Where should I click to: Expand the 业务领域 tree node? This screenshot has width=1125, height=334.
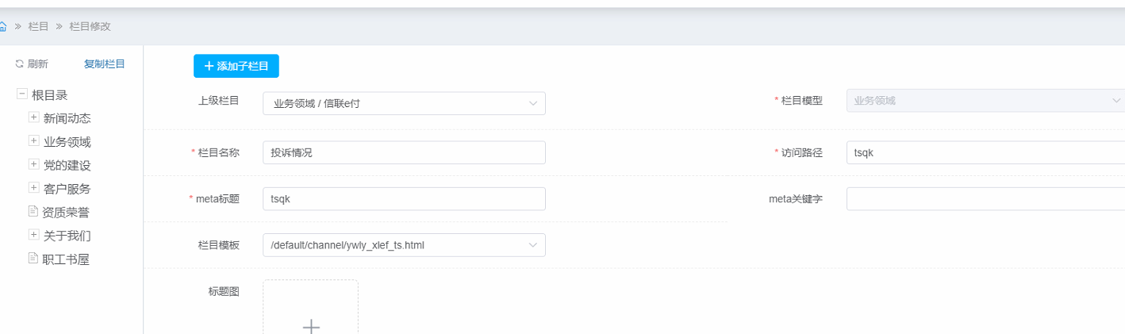tap(33, 141)
